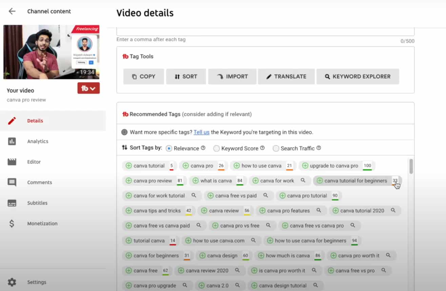The width and height of the screenshot is (446, 291).
Task: Click the TRANSLATE tags button
Action: coord(286,77)
